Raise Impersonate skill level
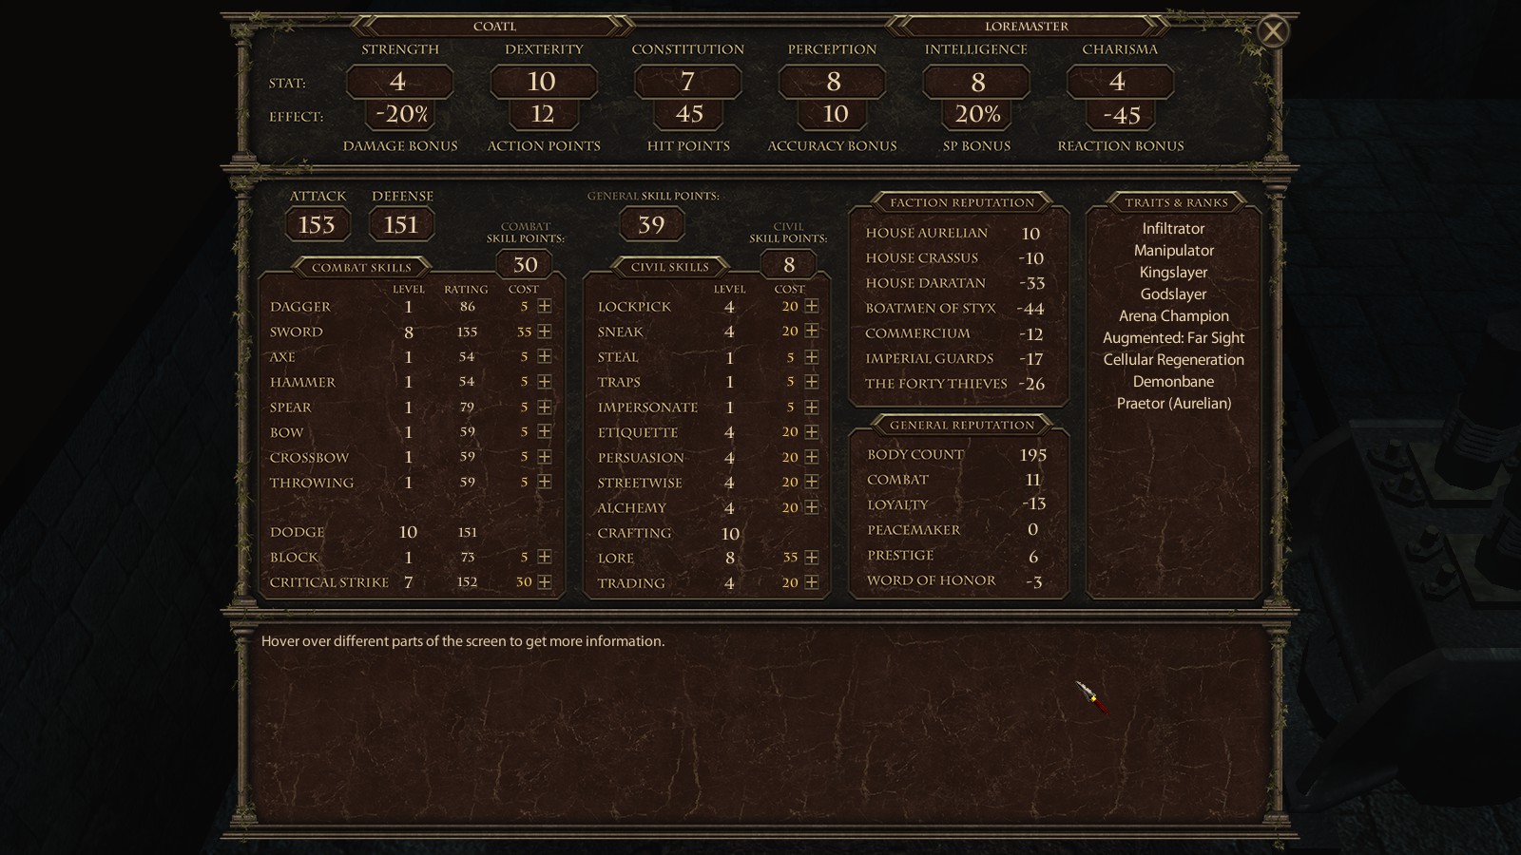 point(812,407)
